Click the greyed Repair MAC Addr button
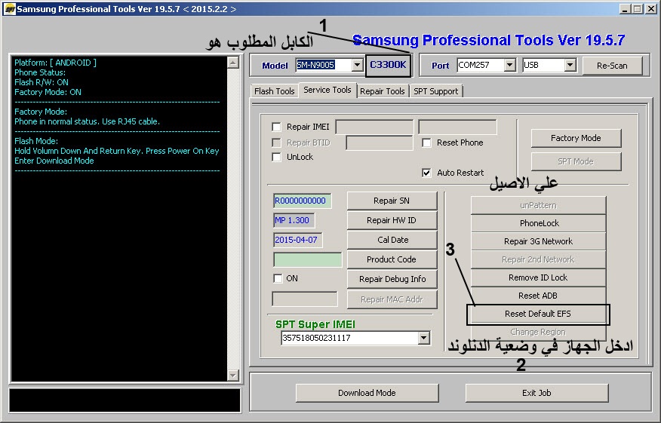Screen dimensions: 661x423 point(392,299)
